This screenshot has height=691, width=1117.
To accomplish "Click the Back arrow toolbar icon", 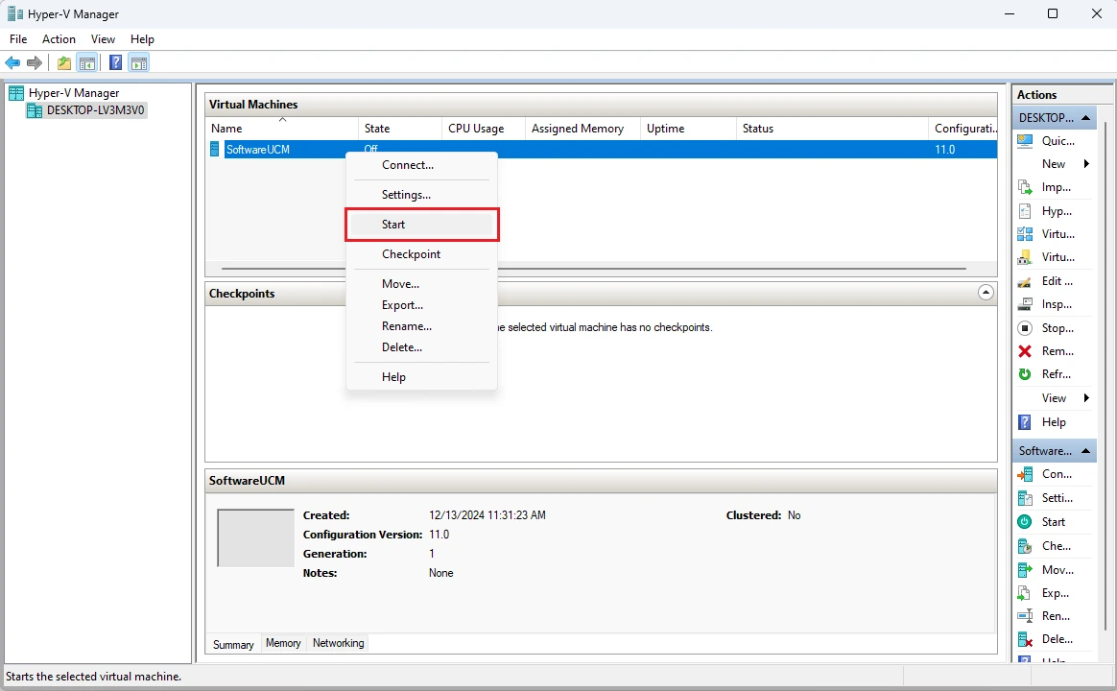I will click(x=12, y=62).
